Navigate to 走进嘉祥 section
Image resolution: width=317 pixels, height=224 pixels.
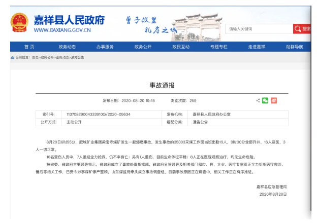pos(257,47)
